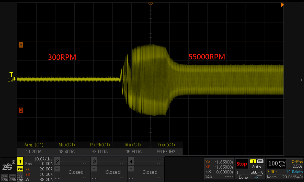Toggle channel 1 DC coupling icon
This screenshot has width=304, height=182.
click(x=20, y=169)
